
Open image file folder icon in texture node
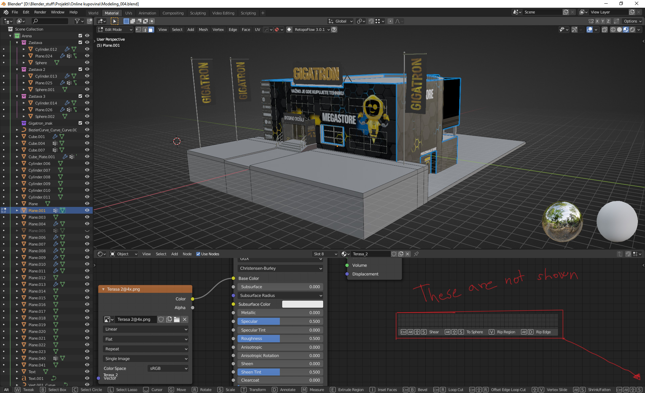(177, 319)
